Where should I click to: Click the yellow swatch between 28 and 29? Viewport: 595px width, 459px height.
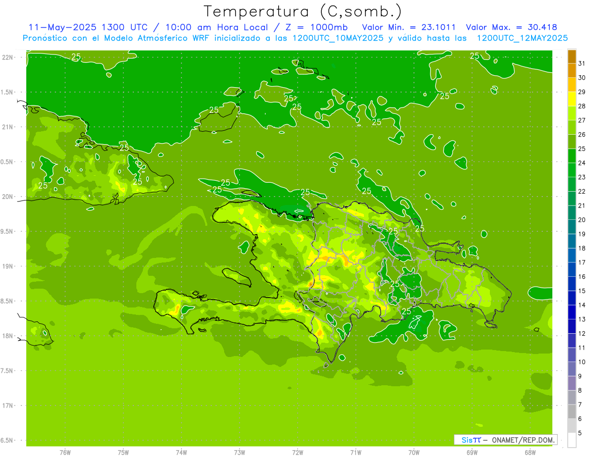(x=572, y=99)
